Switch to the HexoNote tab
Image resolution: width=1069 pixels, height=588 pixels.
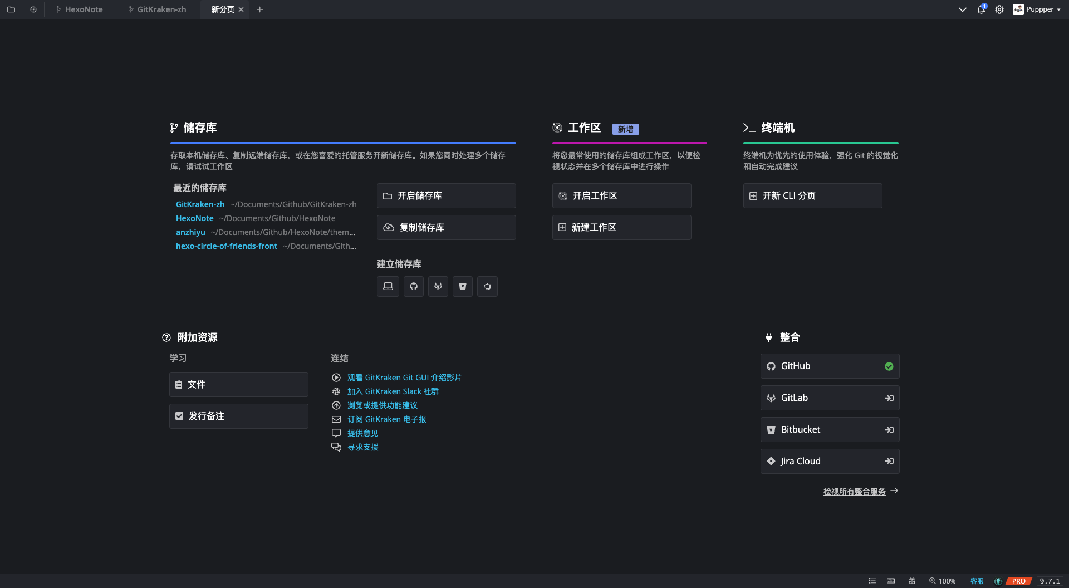[x=80, y=9]
